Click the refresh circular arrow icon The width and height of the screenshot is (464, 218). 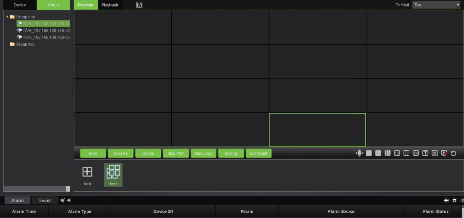pyautogui.click(x=453, y=153)
